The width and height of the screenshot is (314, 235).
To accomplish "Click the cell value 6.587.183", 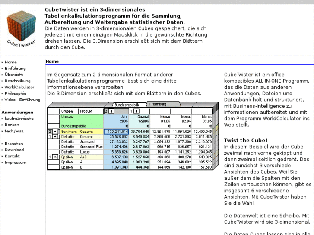I will [x=116, y=157].
